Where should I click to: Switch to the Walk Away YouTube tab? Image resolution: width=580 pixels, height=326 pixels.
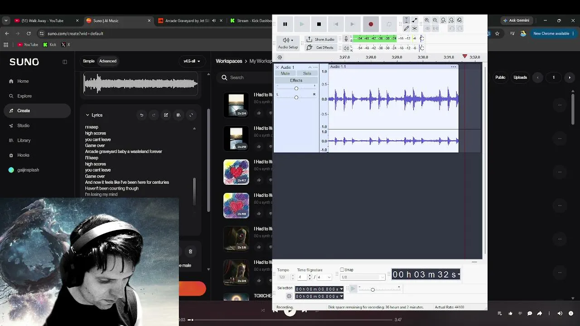pyautogui.click(x=47, y=21)
